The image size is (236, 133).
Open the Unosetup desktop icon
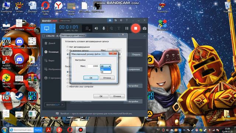click(x=32, y=97)
